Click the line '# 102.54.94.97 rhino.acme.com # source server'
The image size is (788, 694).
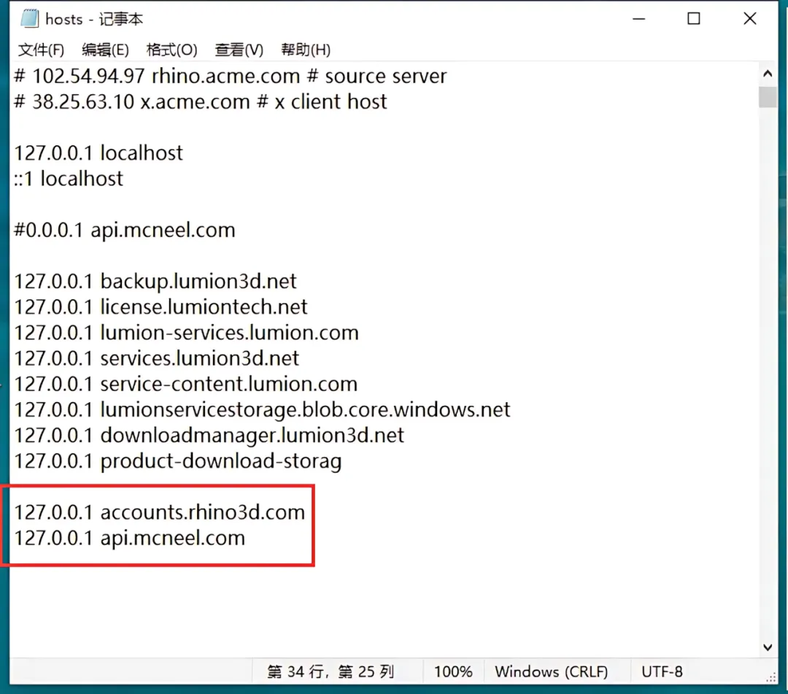[230, 77]
